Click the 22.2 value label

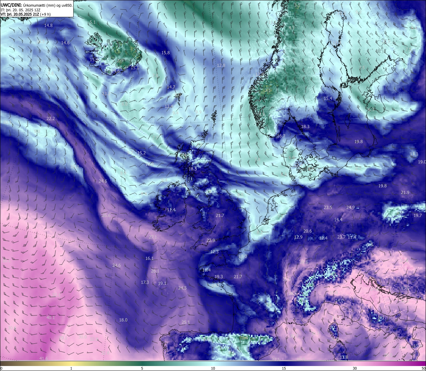[x=51, y=118]
